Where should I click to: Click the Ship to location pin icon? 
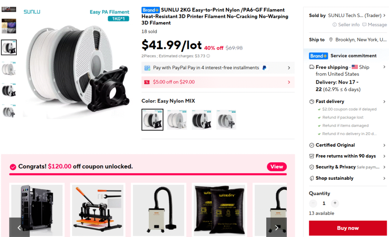point(331,39)
